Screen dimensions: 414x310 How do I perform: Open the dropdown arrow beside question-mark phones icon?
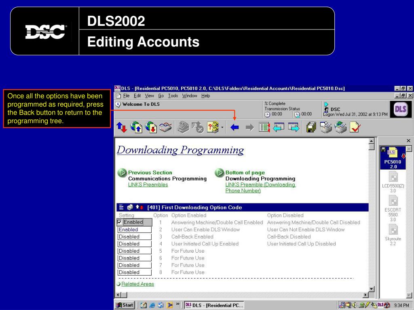[x=222, y=128]
